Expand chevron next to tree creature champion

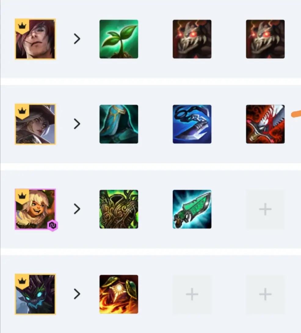77,294
